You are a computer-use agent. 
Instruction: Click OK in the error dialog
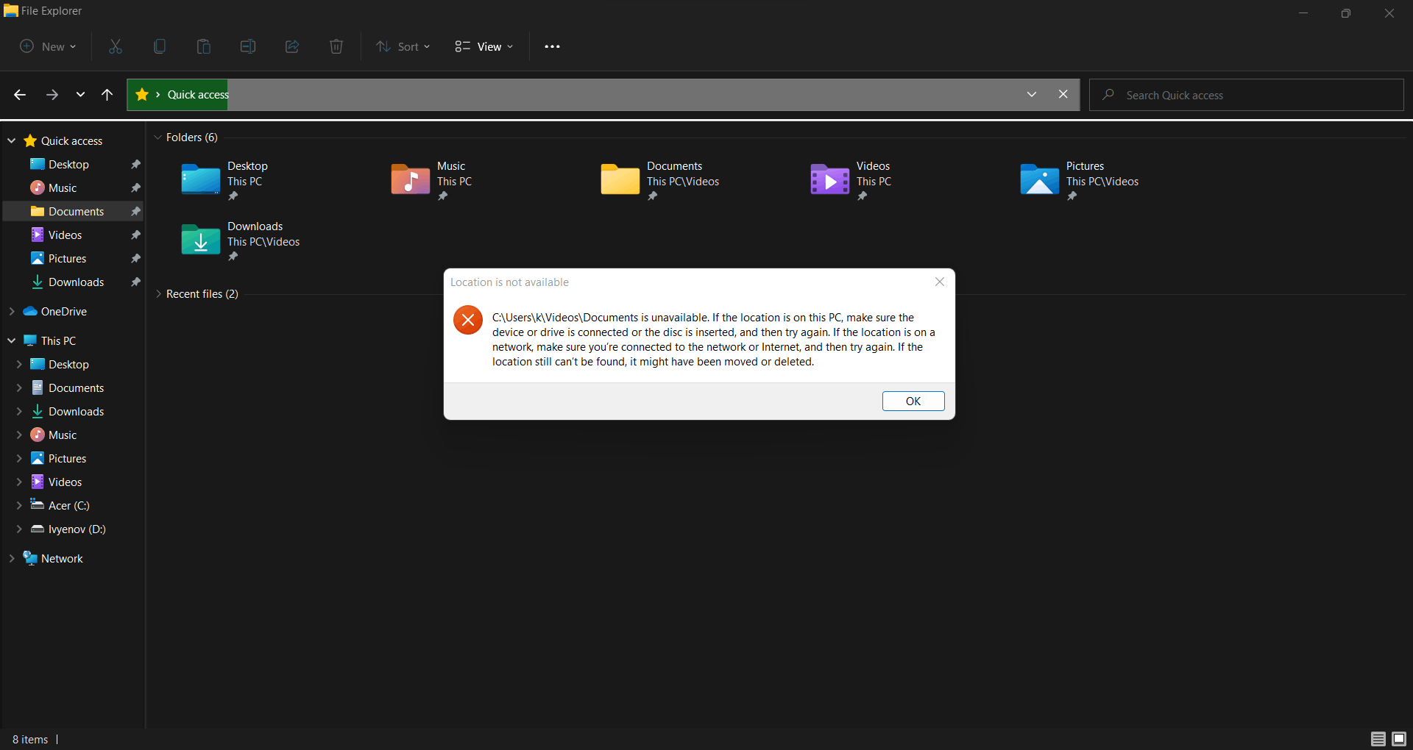[913, 401]
